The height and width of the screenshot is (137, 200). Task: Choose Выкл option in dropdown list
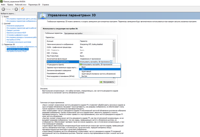[x=100, y=67]
